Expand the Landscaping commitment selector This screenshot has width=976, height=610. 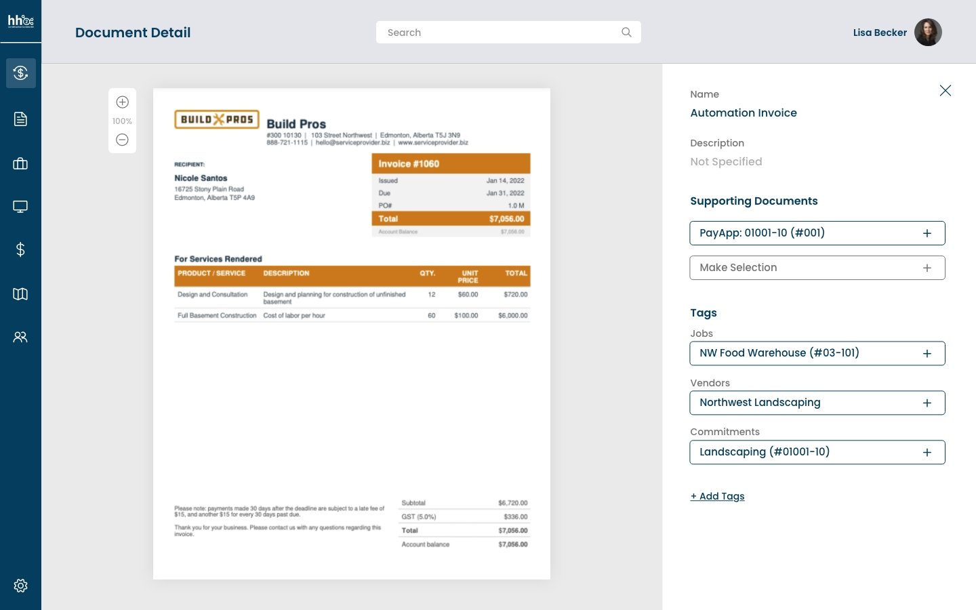click(927, 452)
